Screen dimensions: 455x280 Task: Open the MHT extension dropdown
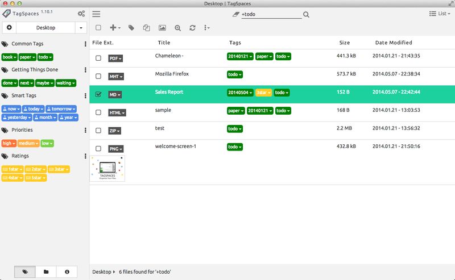pos(116,76)
